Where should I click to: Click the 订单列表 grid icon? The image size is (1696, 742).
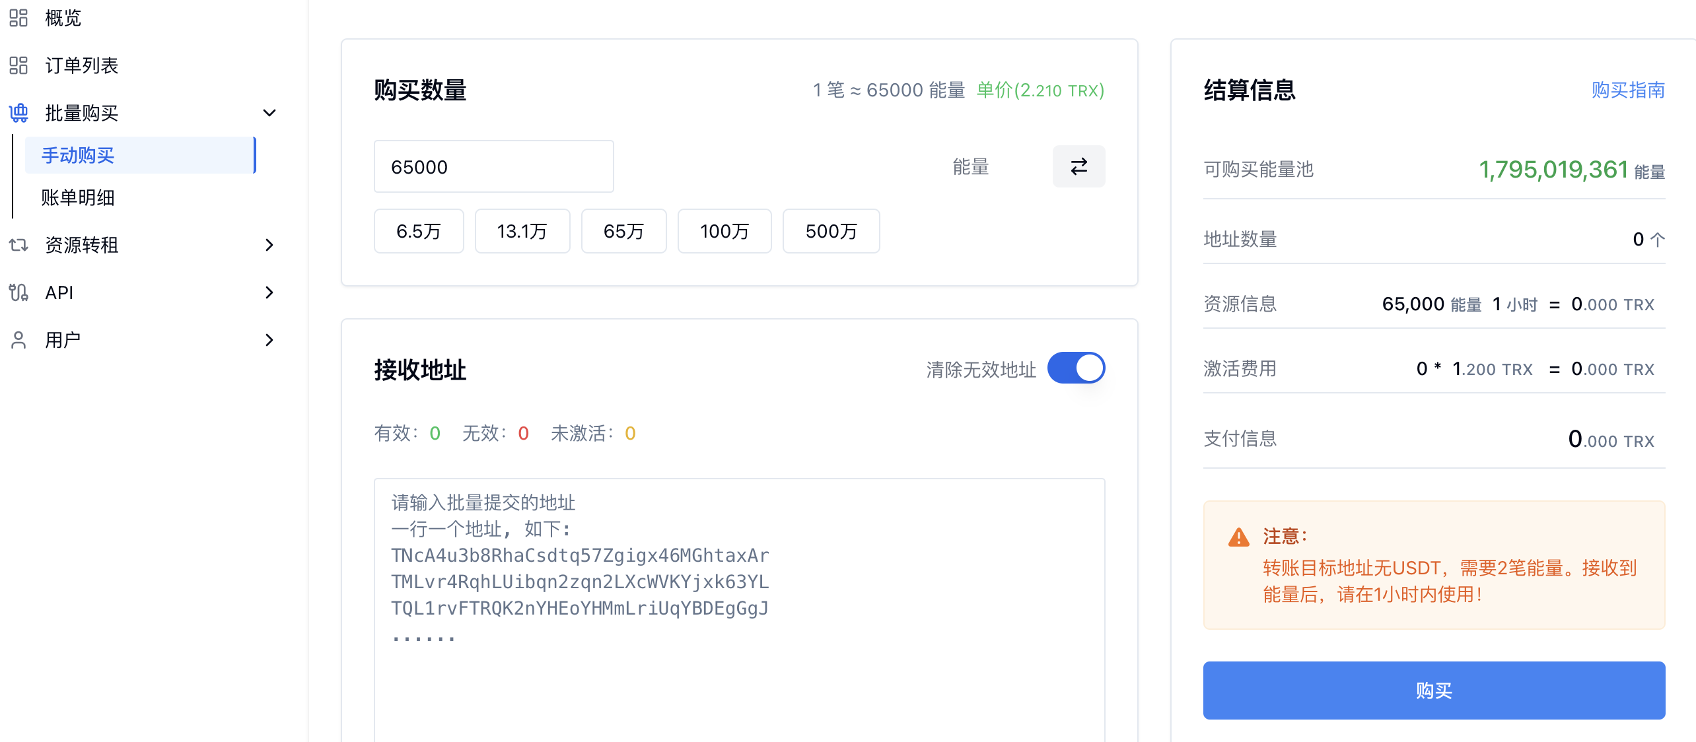pyautogui.click(x=18, y=65)
